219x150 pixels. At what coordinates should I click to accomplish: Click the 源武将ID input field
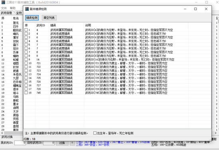pos(20,143)
